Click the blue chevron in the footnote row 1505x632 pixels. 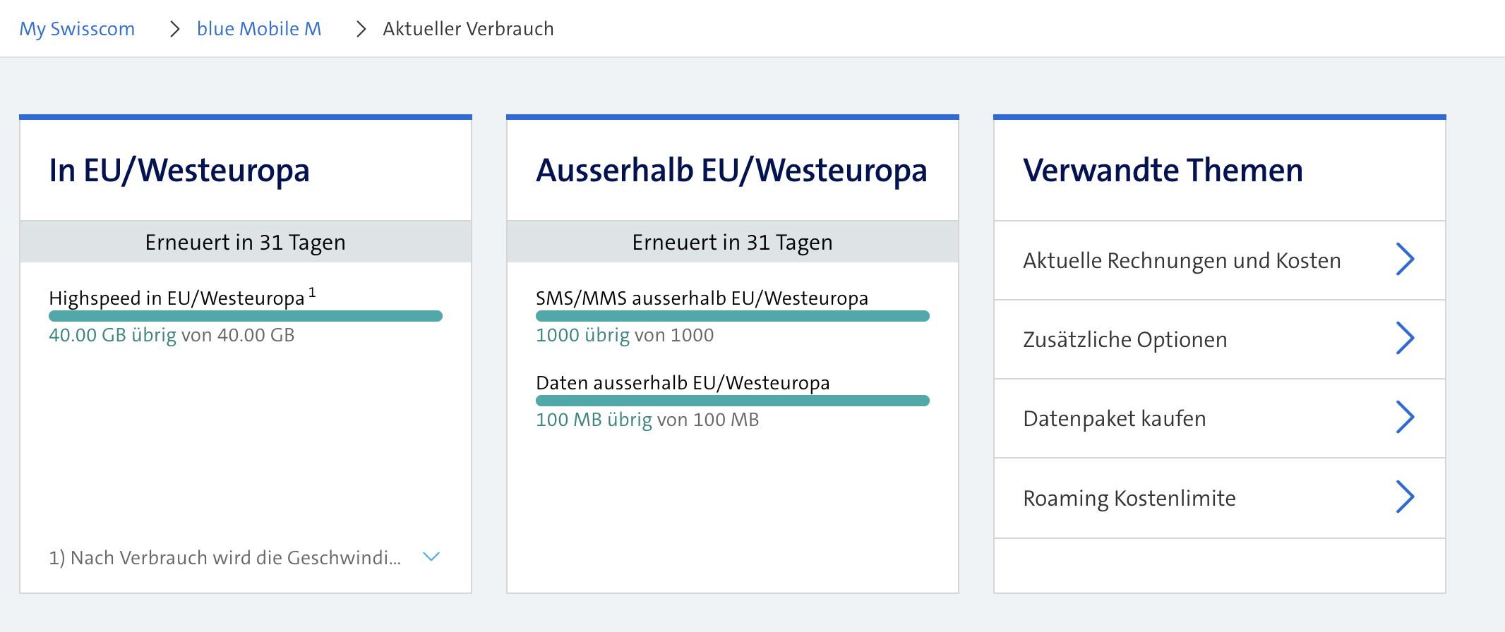pos(430,557)
